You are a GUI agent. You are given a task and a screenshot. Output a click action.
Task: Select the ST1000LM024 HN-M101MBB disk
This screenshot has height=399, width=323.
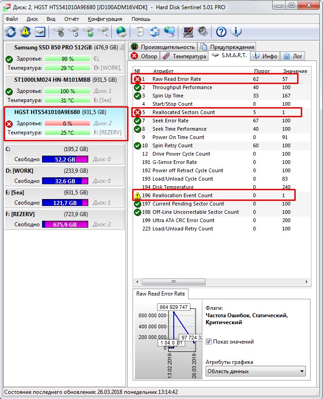pos(65,90)
